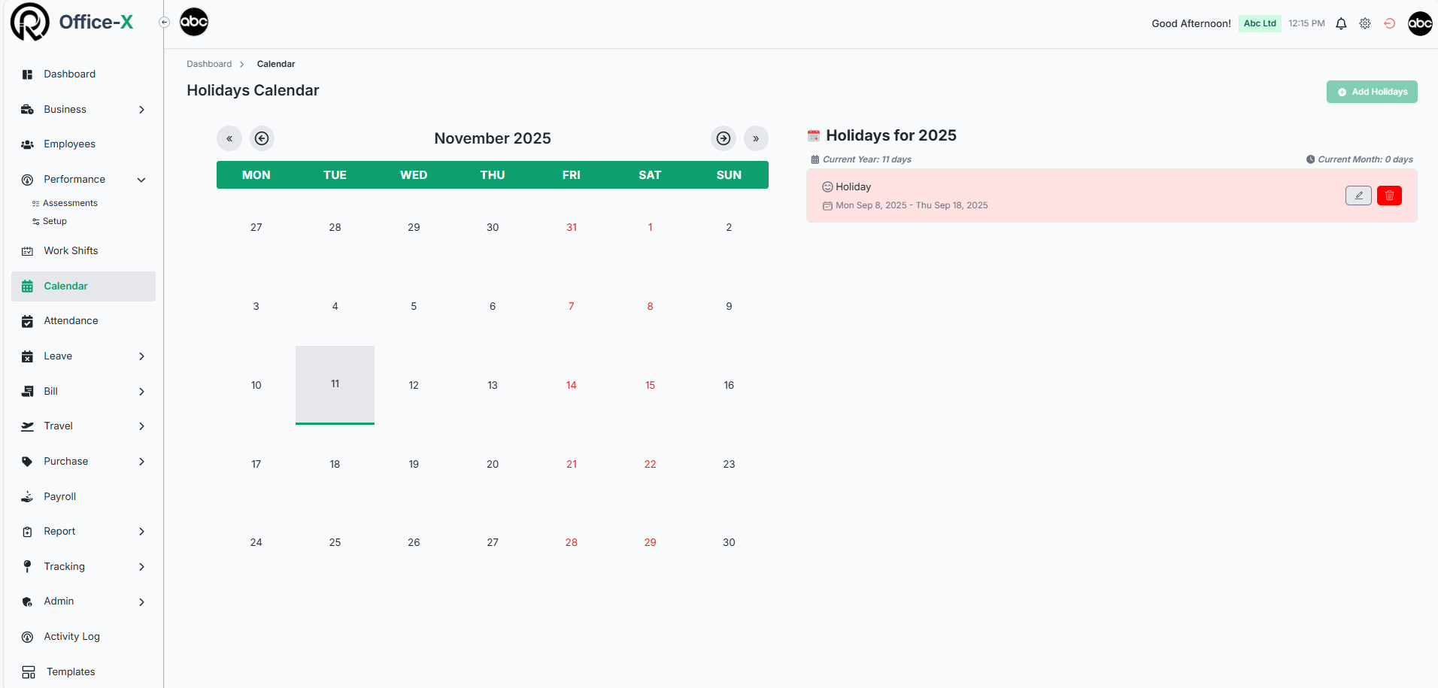Click the Payroll sidebar icon

27,496
